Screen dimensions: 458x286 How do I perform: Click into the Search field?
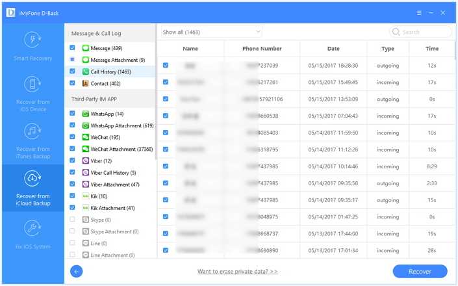coord(424,32)
